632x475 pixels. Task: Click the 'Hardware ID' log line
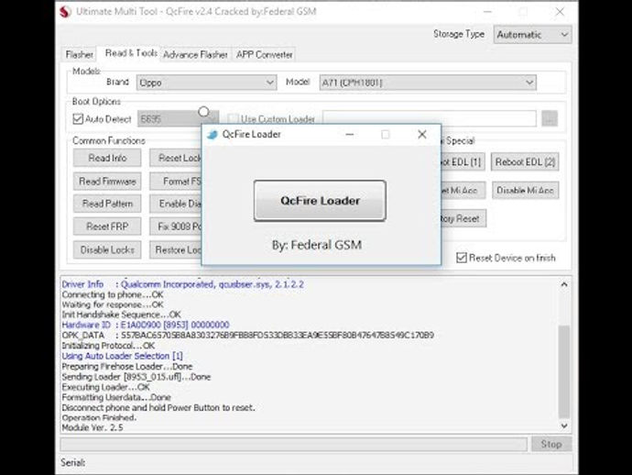click(x=146, y=325)
